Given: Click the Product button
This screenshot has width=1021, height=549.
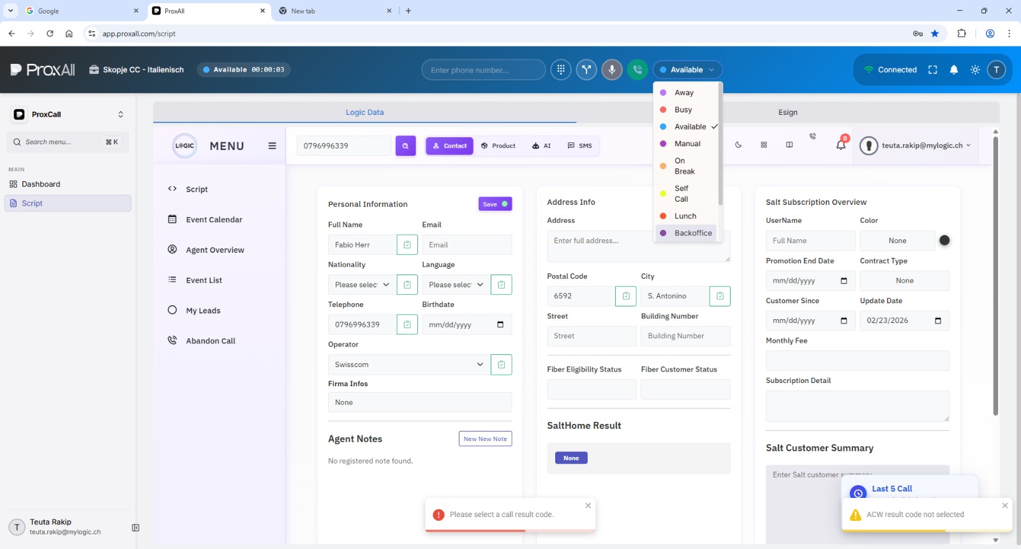Looking at the screenshot, I should [498, 146].
